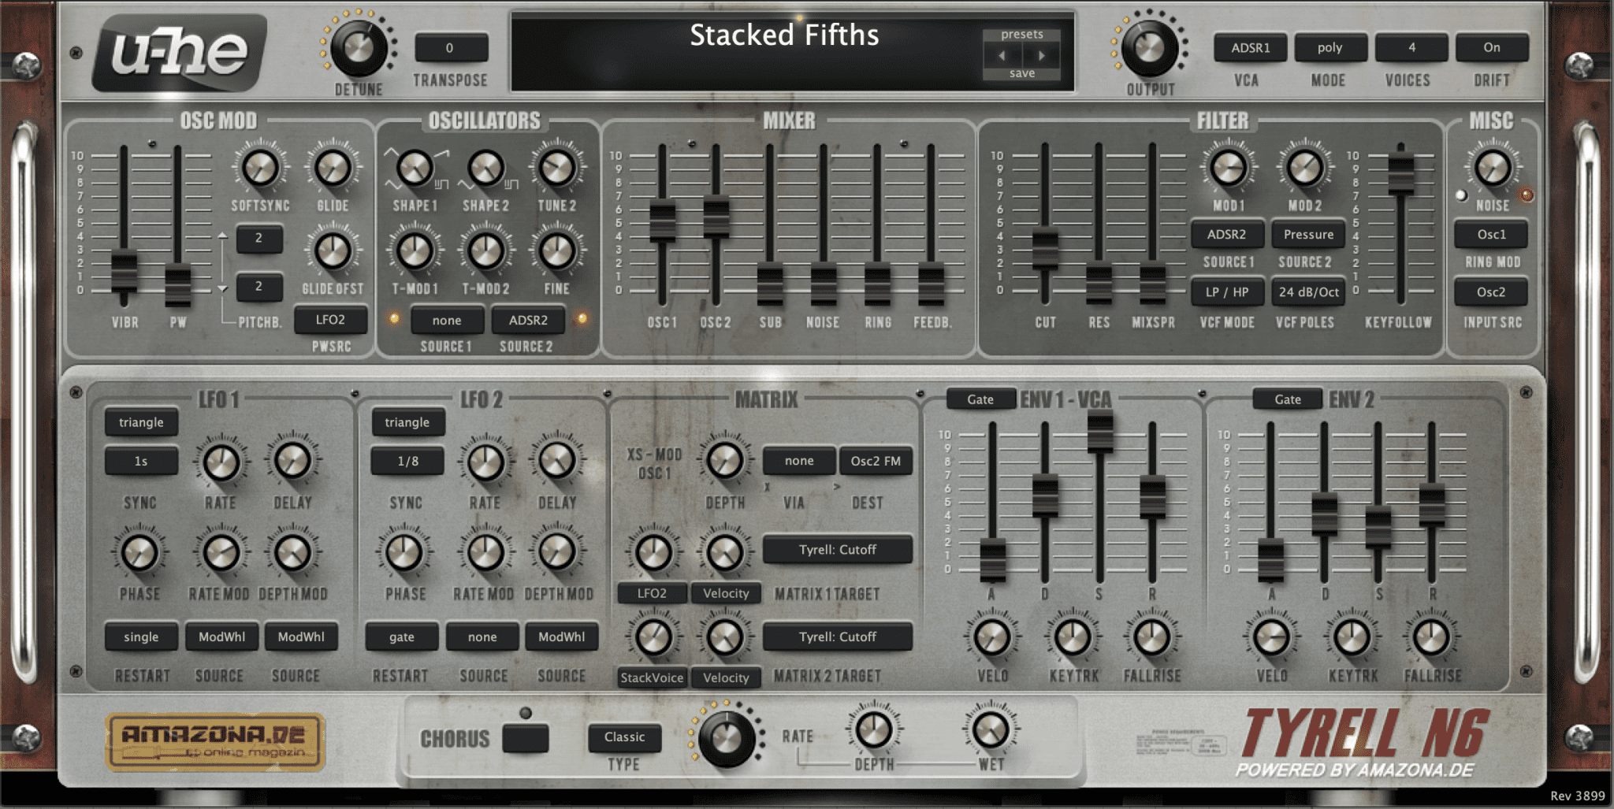Toggle the white noise type LED
The width and height of the screenshot is (1614, 809).
pyautogui.click(x=1460, y=195)
